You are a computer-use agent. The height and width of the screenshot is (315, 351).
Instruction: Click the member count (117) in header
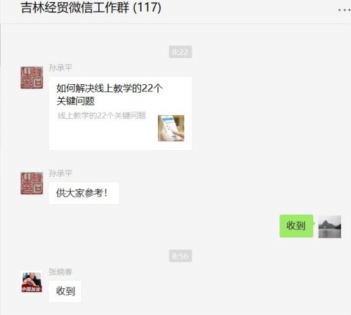point(147,8)
